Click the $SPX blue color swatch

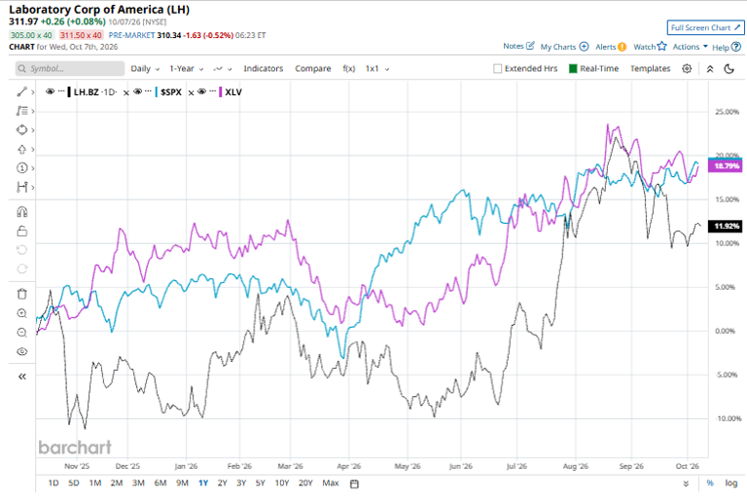click(x=157, y=91)
